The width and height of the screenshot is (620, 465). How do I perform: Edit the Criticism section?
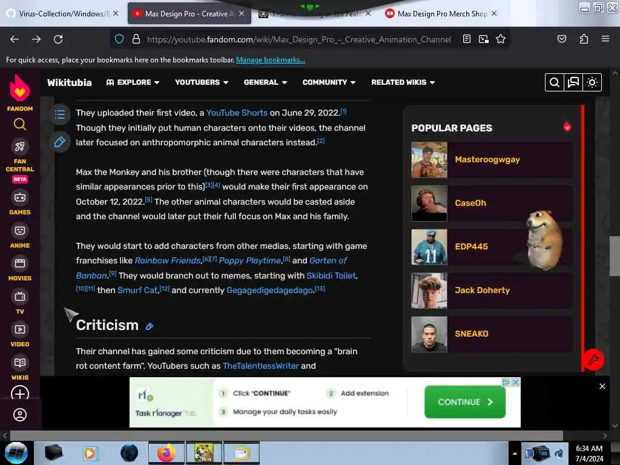point(150,326)
